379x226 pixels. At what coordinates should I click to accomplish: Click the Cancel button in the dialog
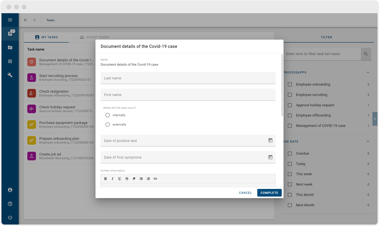(x=245, y=193)
